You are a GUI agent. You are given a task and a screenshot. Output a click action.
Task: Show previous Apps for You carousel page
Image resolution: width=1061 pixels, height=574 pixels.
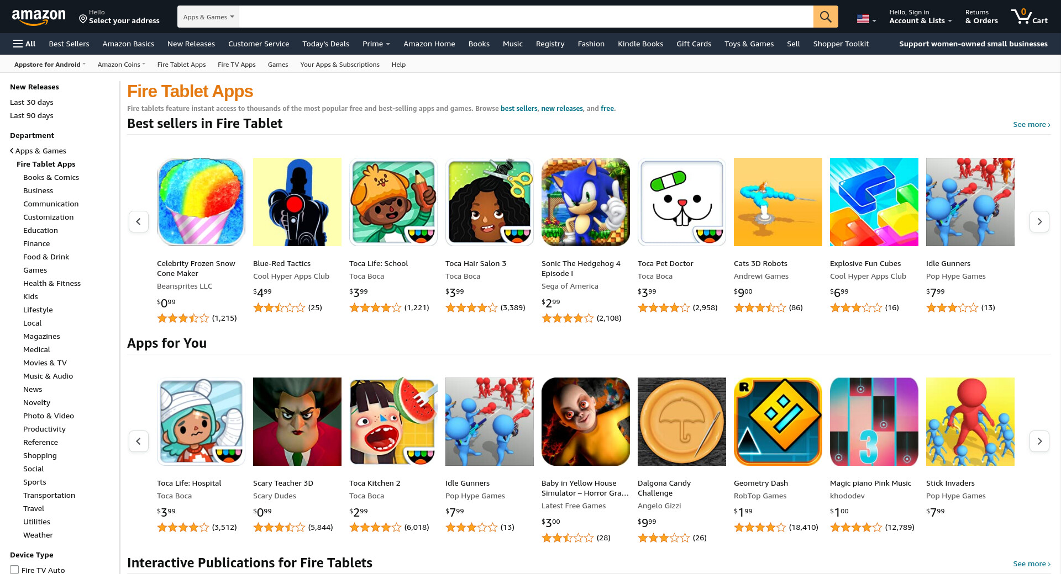click(x=139, y=441)
